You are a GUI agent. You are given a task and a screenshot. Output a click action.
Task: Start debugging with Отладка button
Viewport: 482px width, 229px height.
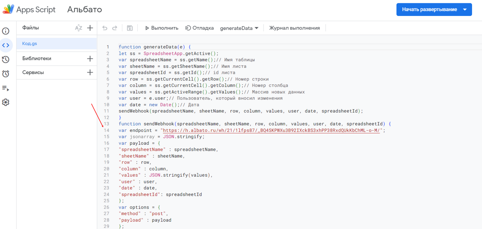[199, 28]
